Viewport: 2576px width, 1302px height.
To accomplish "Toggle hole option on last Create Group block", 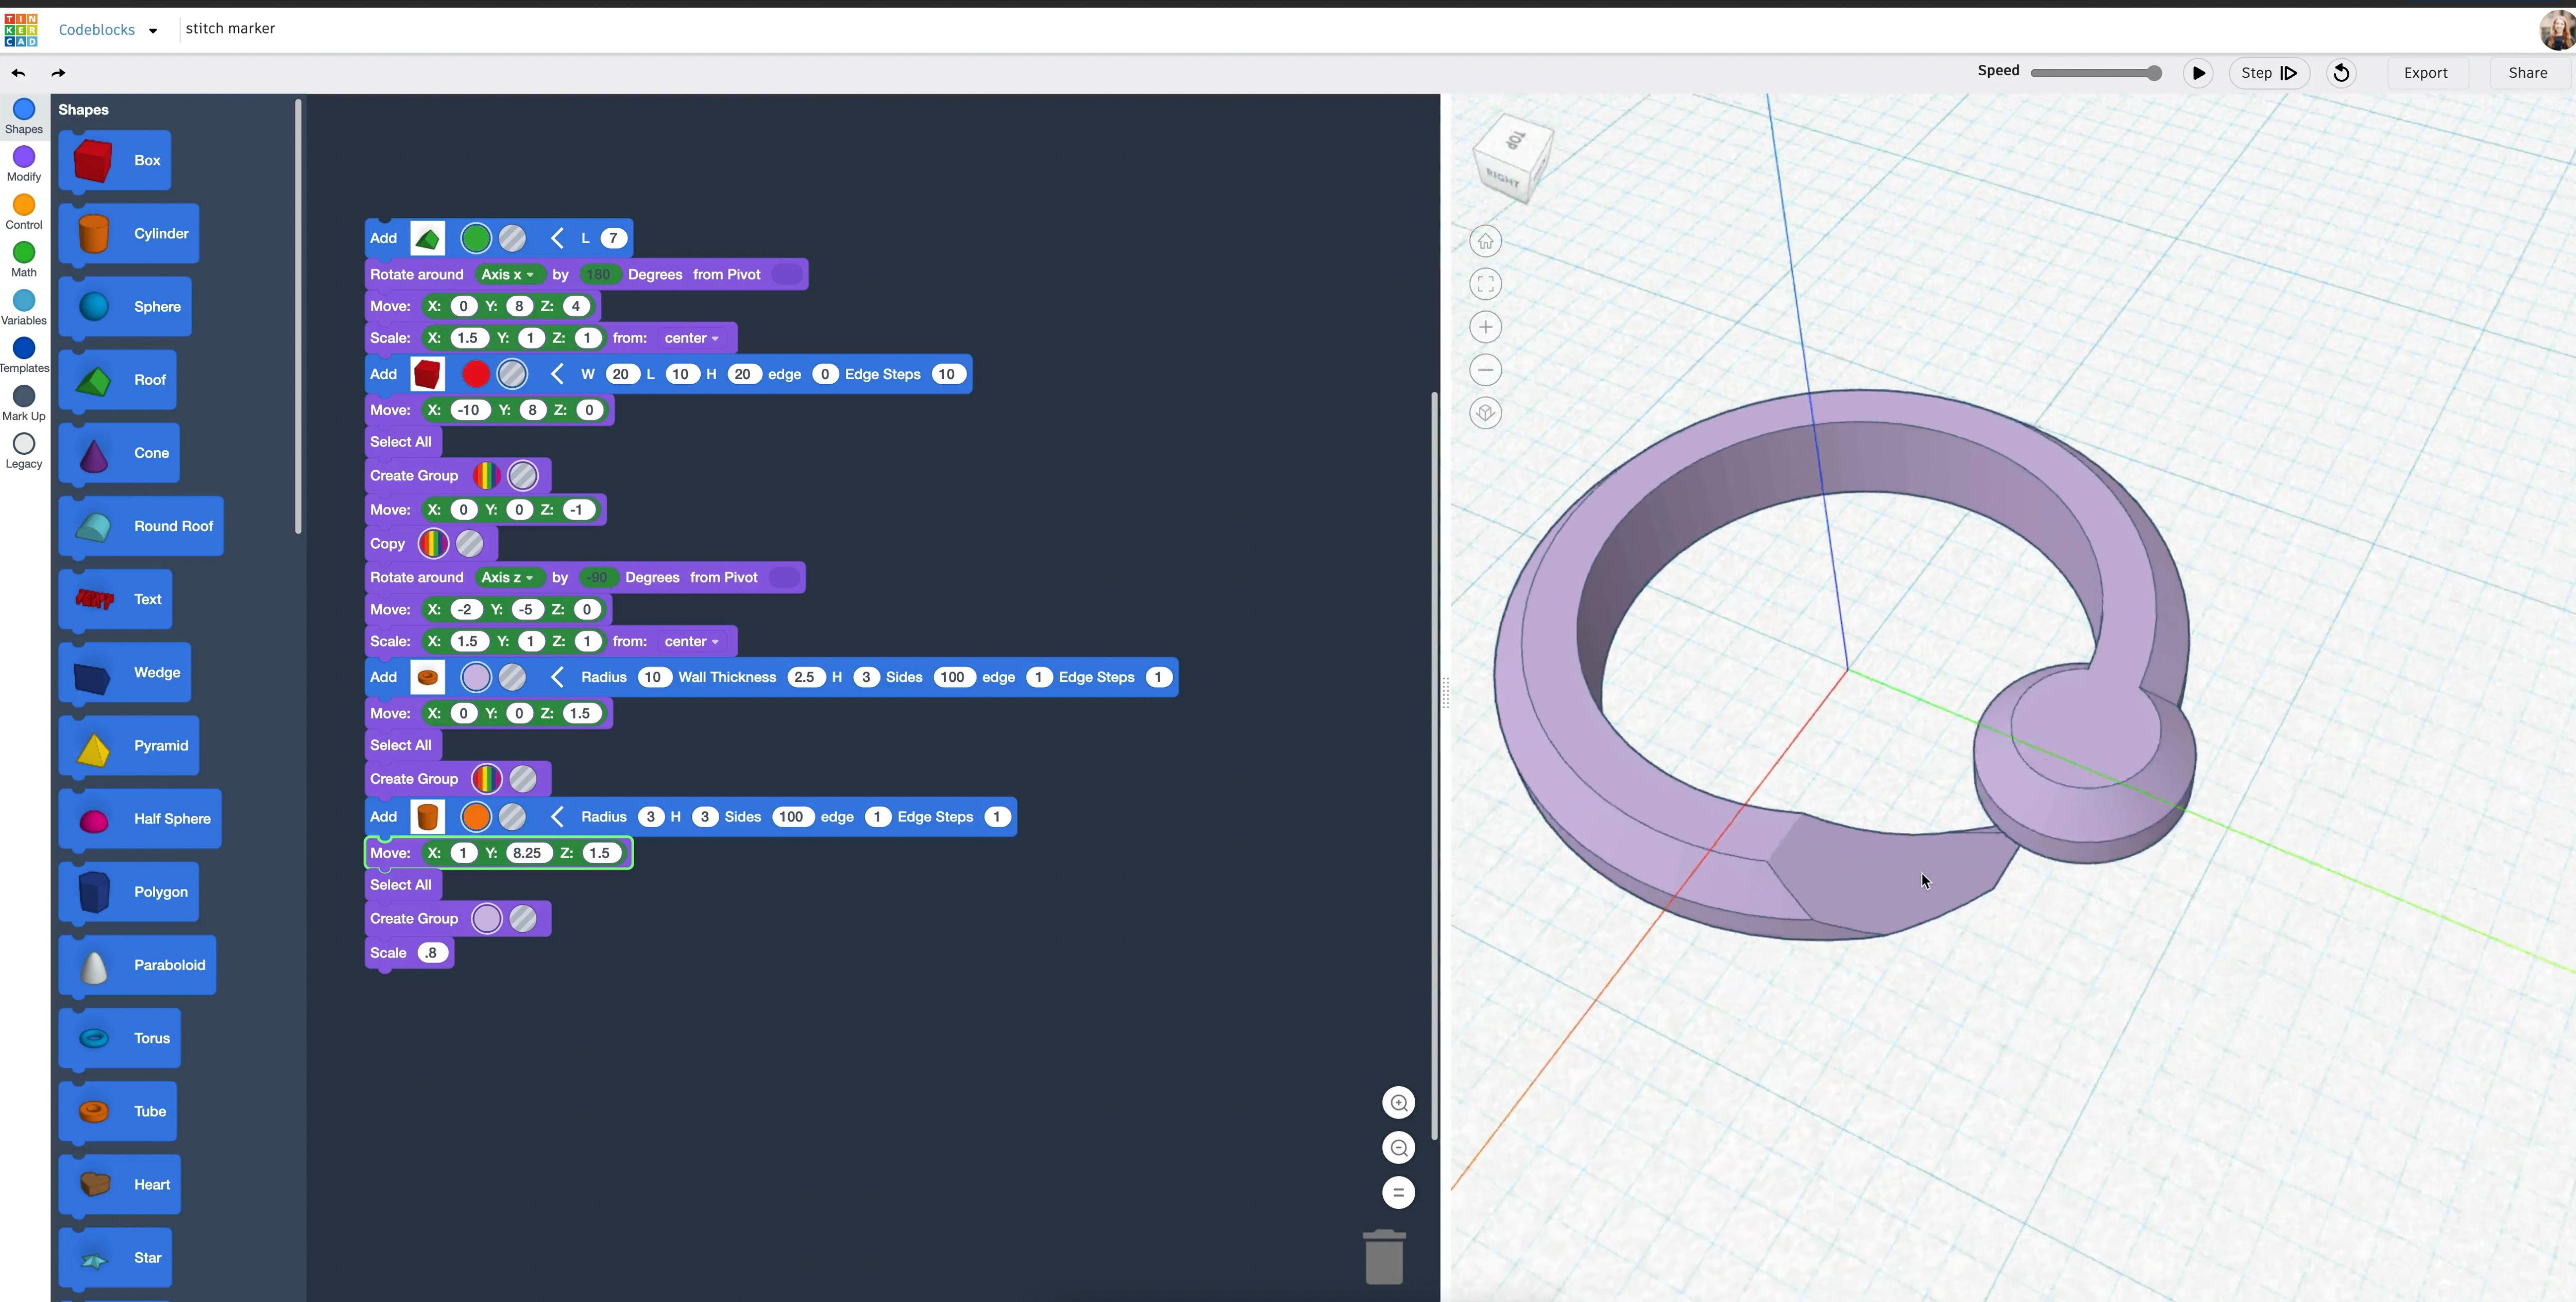I will [523, 919].
